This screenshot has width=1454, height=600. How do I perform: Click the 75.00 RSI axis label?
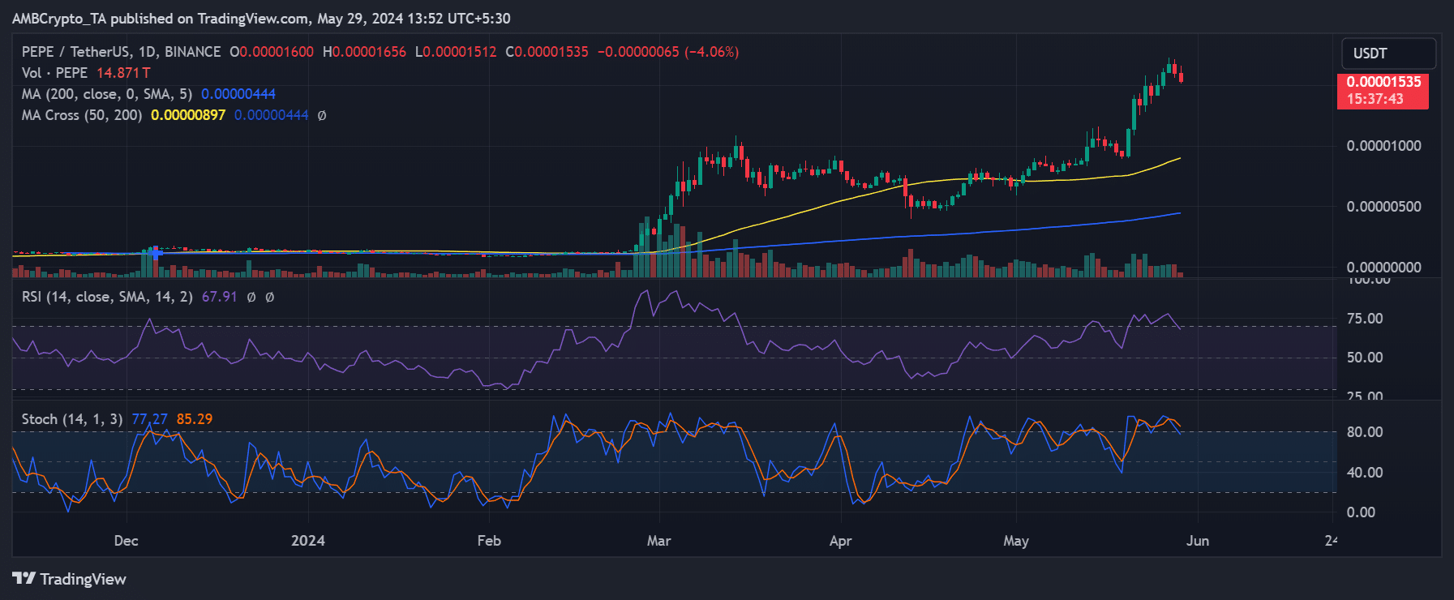point(1365,319)
